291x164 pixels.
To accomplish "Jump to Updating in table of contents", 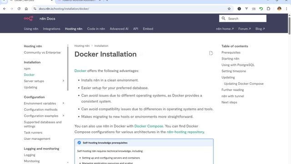I will pos(228,77).
